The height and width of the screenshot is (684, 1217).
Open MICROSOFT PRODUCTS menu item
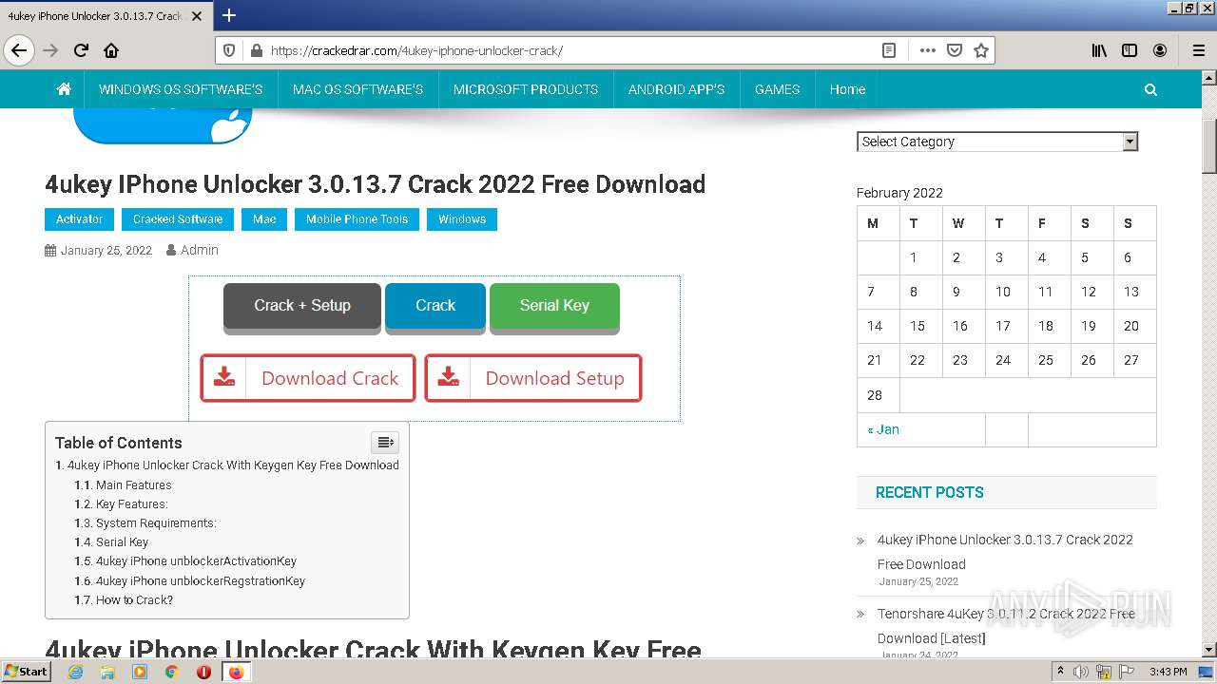(526, 89)
